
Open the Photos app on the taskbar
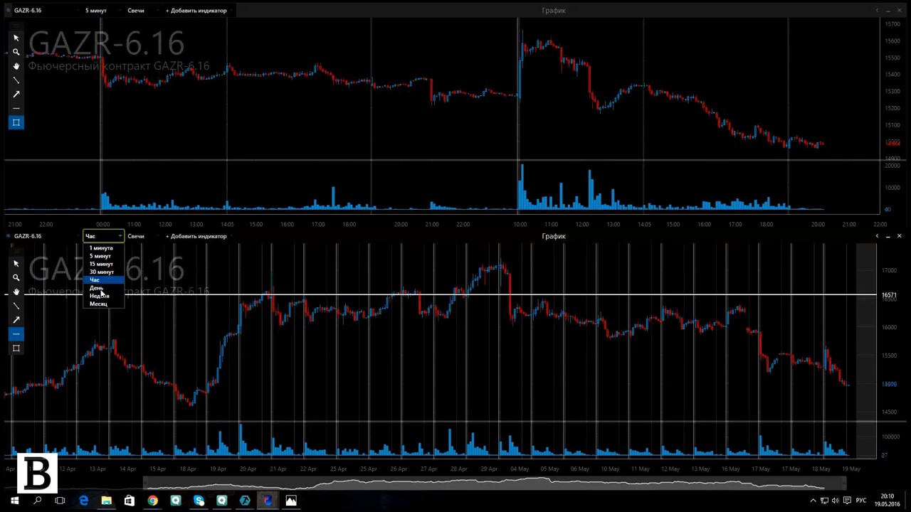click(290, 501)
